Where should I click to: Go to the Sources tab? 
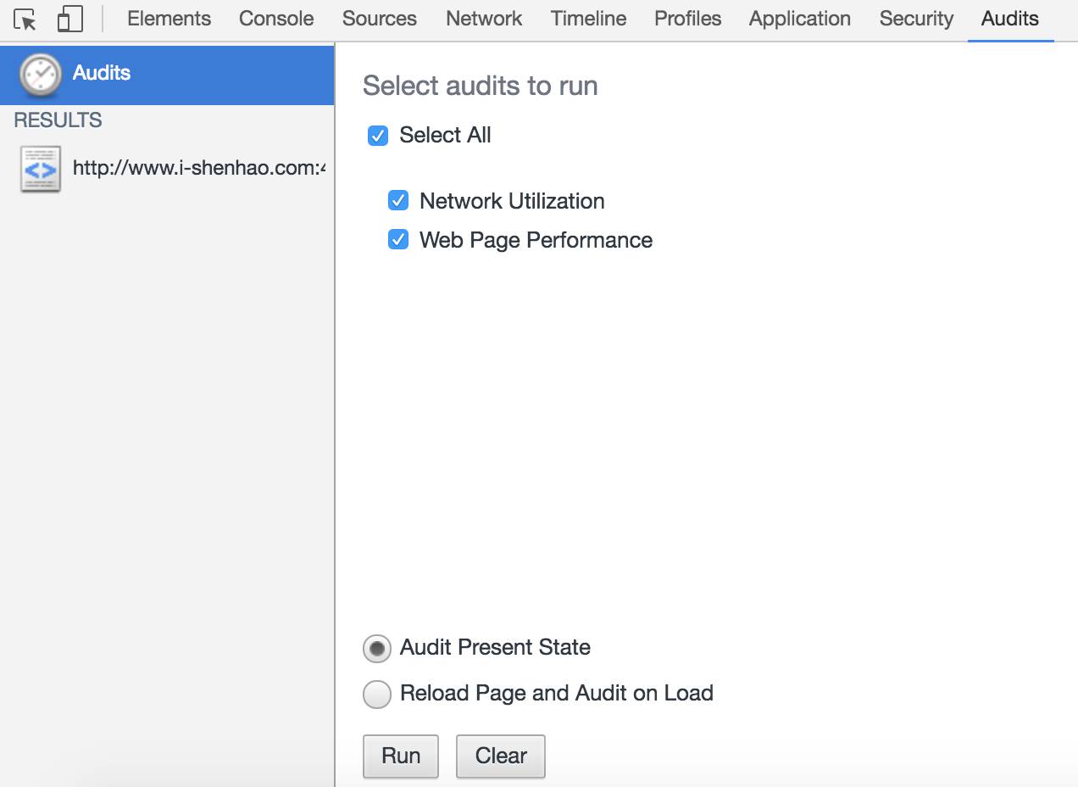(x=379, y=19)
